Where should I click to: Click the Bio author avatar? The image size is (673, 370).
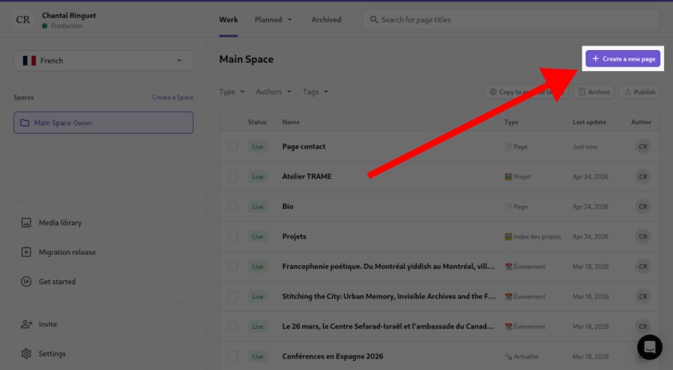[x=642, y=206]
